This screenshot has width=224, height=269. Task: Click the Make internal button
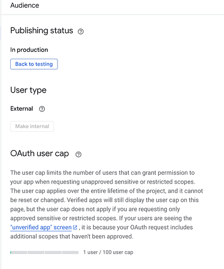(x=32, y=126)
